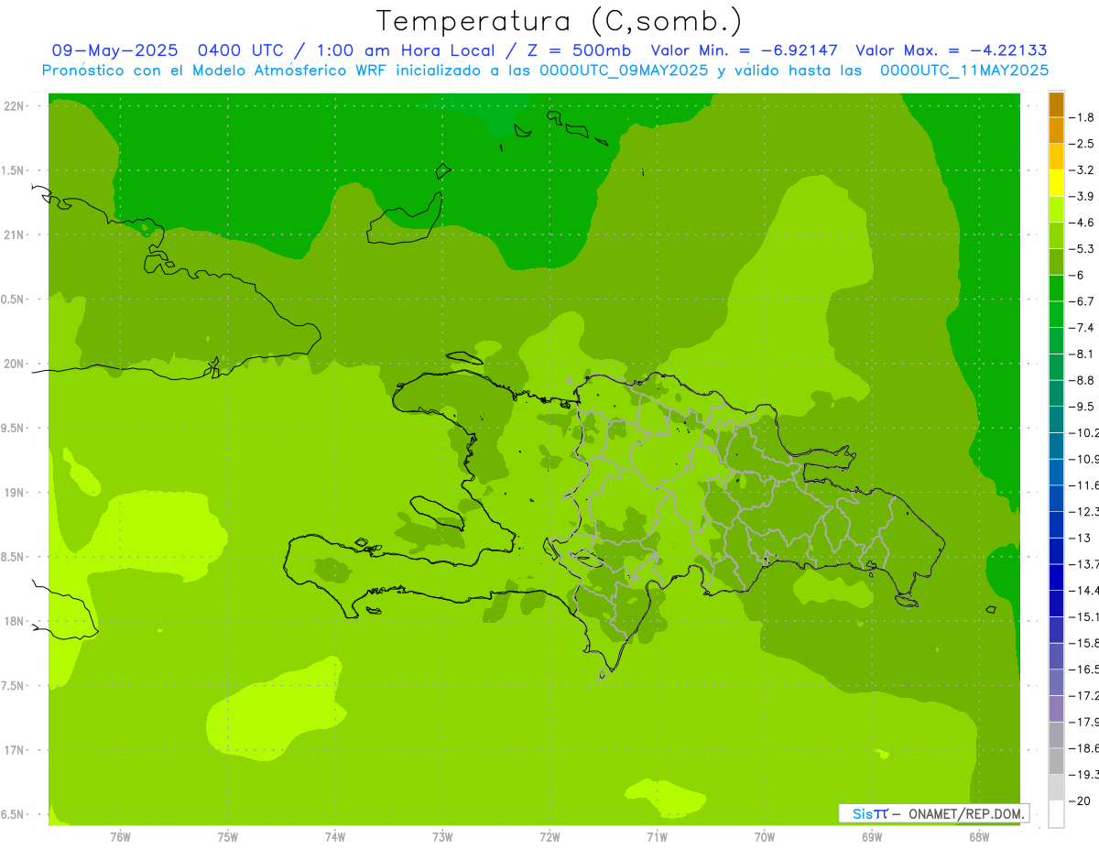Viewport: 1099px width, 849px height.
Task: Click the 69W longitude axis label
Action: (x=872, y=837)
